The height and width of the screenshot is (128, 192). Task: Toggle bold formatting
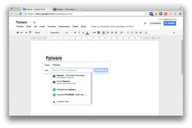pos(75,33)
